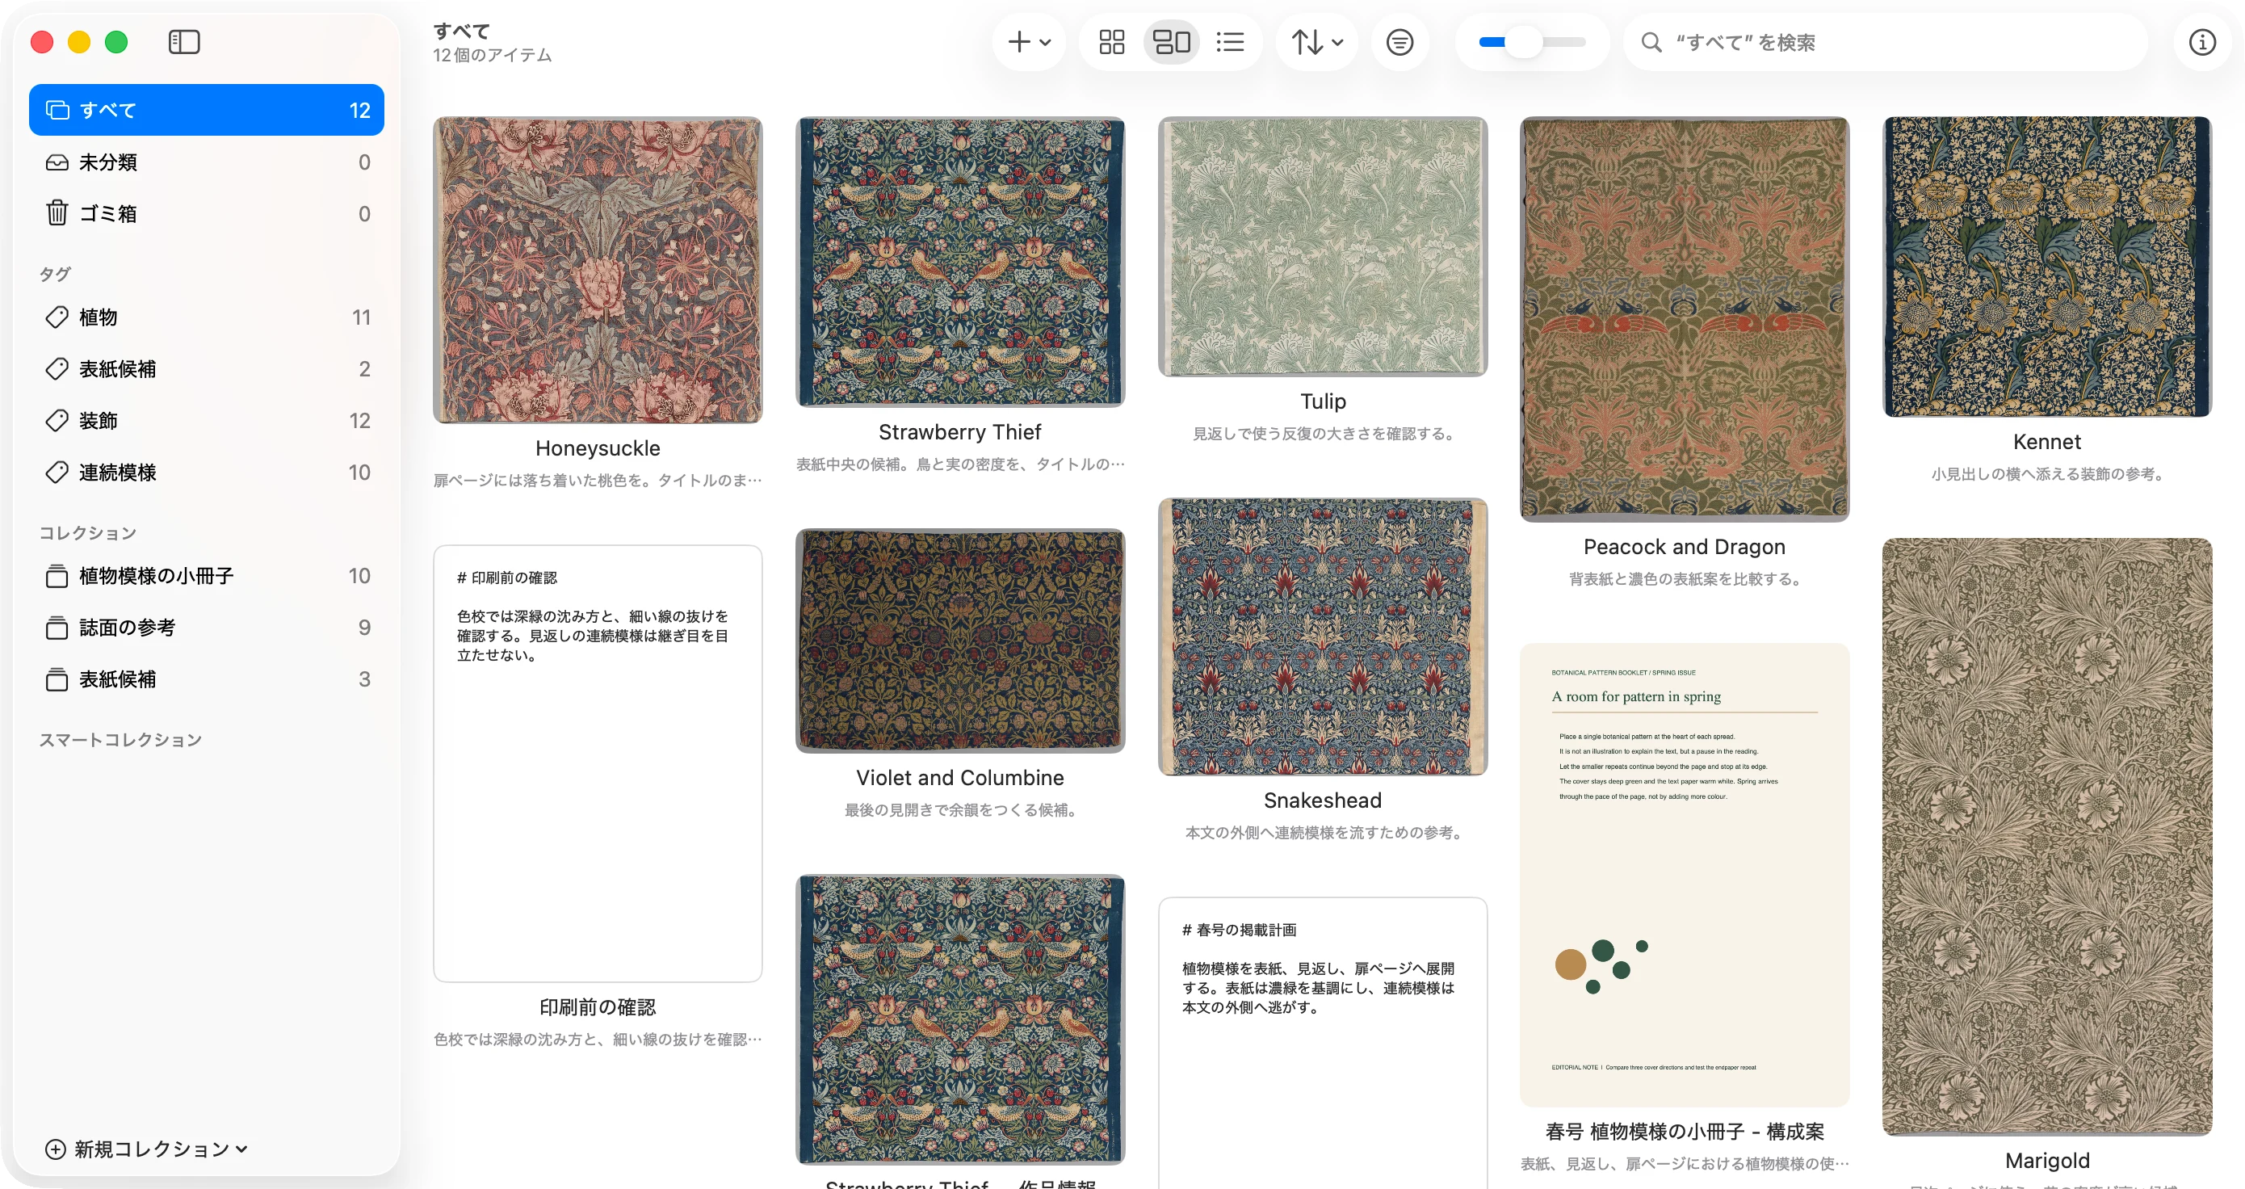
Task: Click the Honeysuckle title text
Action: (x=597, y=448)
